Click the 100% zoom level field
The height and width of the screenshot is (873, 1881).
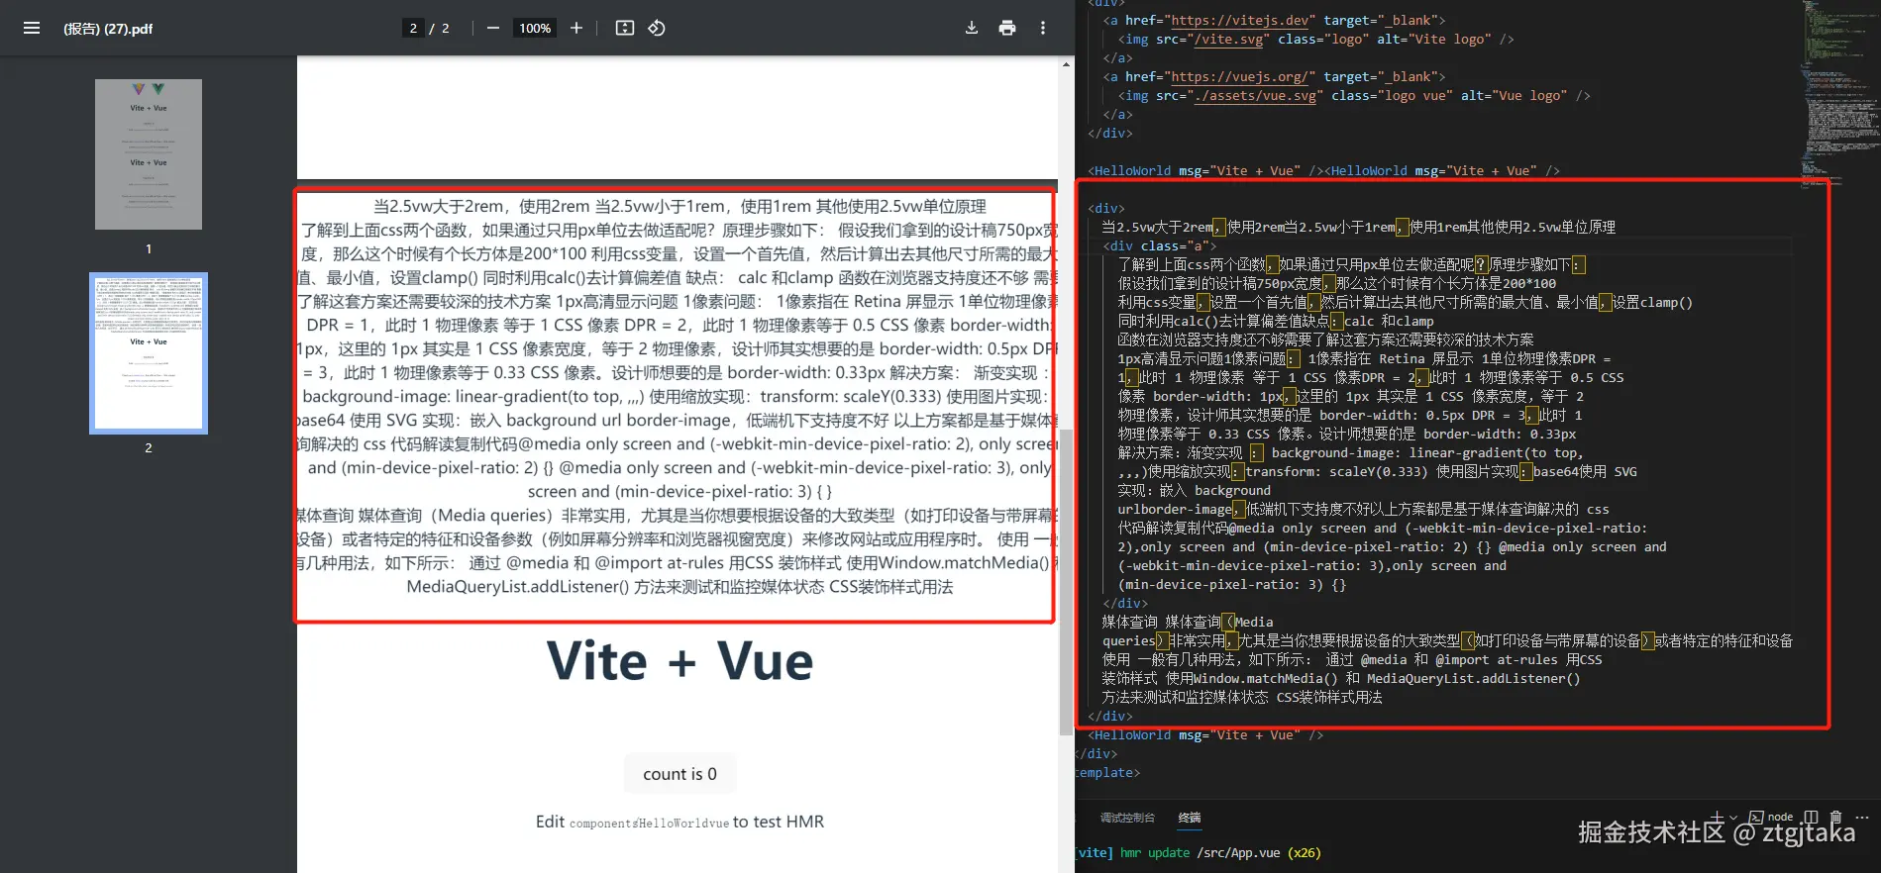pyautogui.click(x=535, y=28)
